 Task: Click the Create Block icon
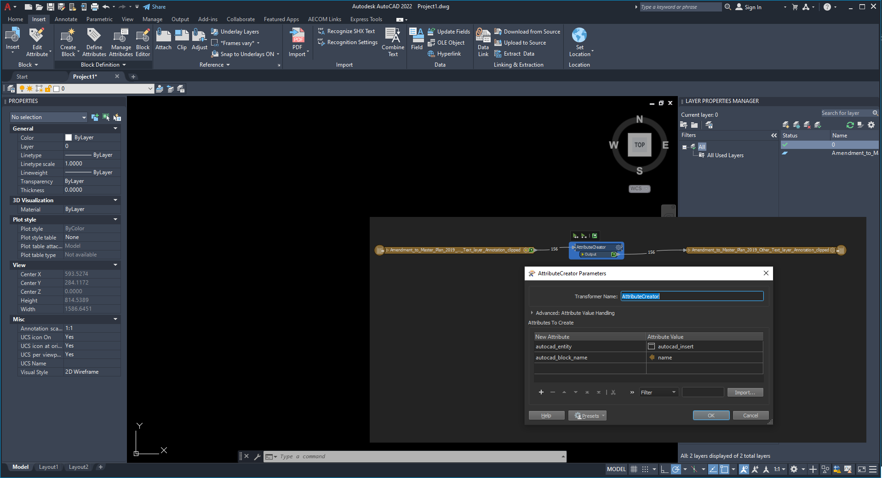pyautogui.click(x=68, y=35)
